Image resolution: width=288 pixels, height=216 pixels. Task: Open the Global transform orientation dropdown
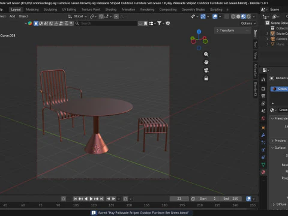tap(77, 16)
